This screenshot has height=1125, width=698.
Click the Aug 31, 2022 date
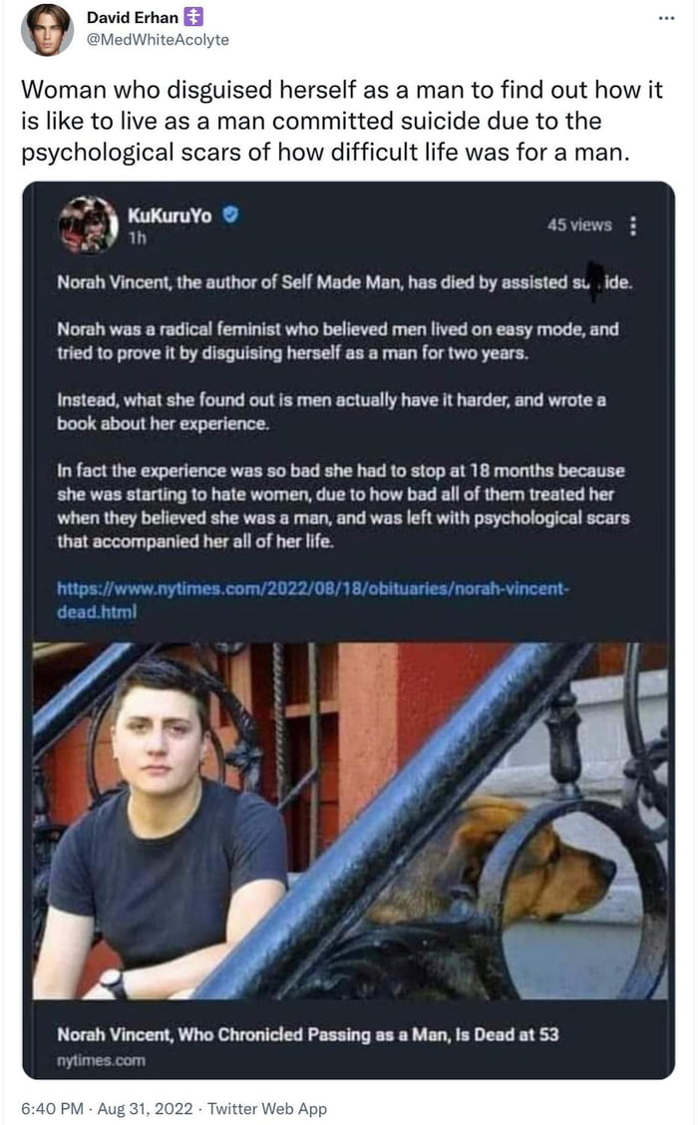(x=145, y=1108)
